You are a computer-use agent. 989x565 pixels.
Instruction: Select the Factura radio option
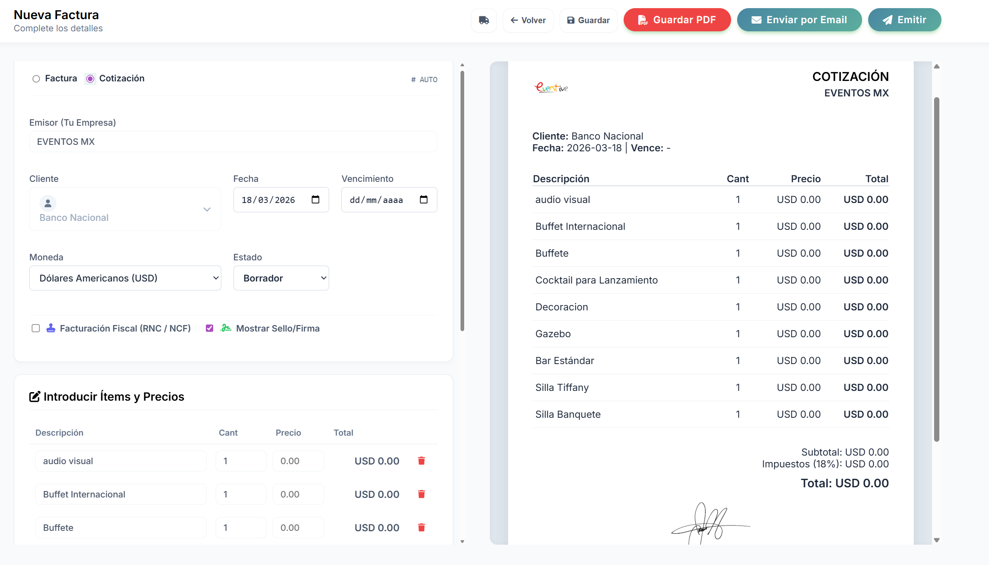click(36, 79)
